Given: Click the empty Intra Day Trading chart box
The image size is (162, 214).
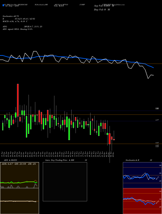Looking at the screenshot, I should coord(65,182).
